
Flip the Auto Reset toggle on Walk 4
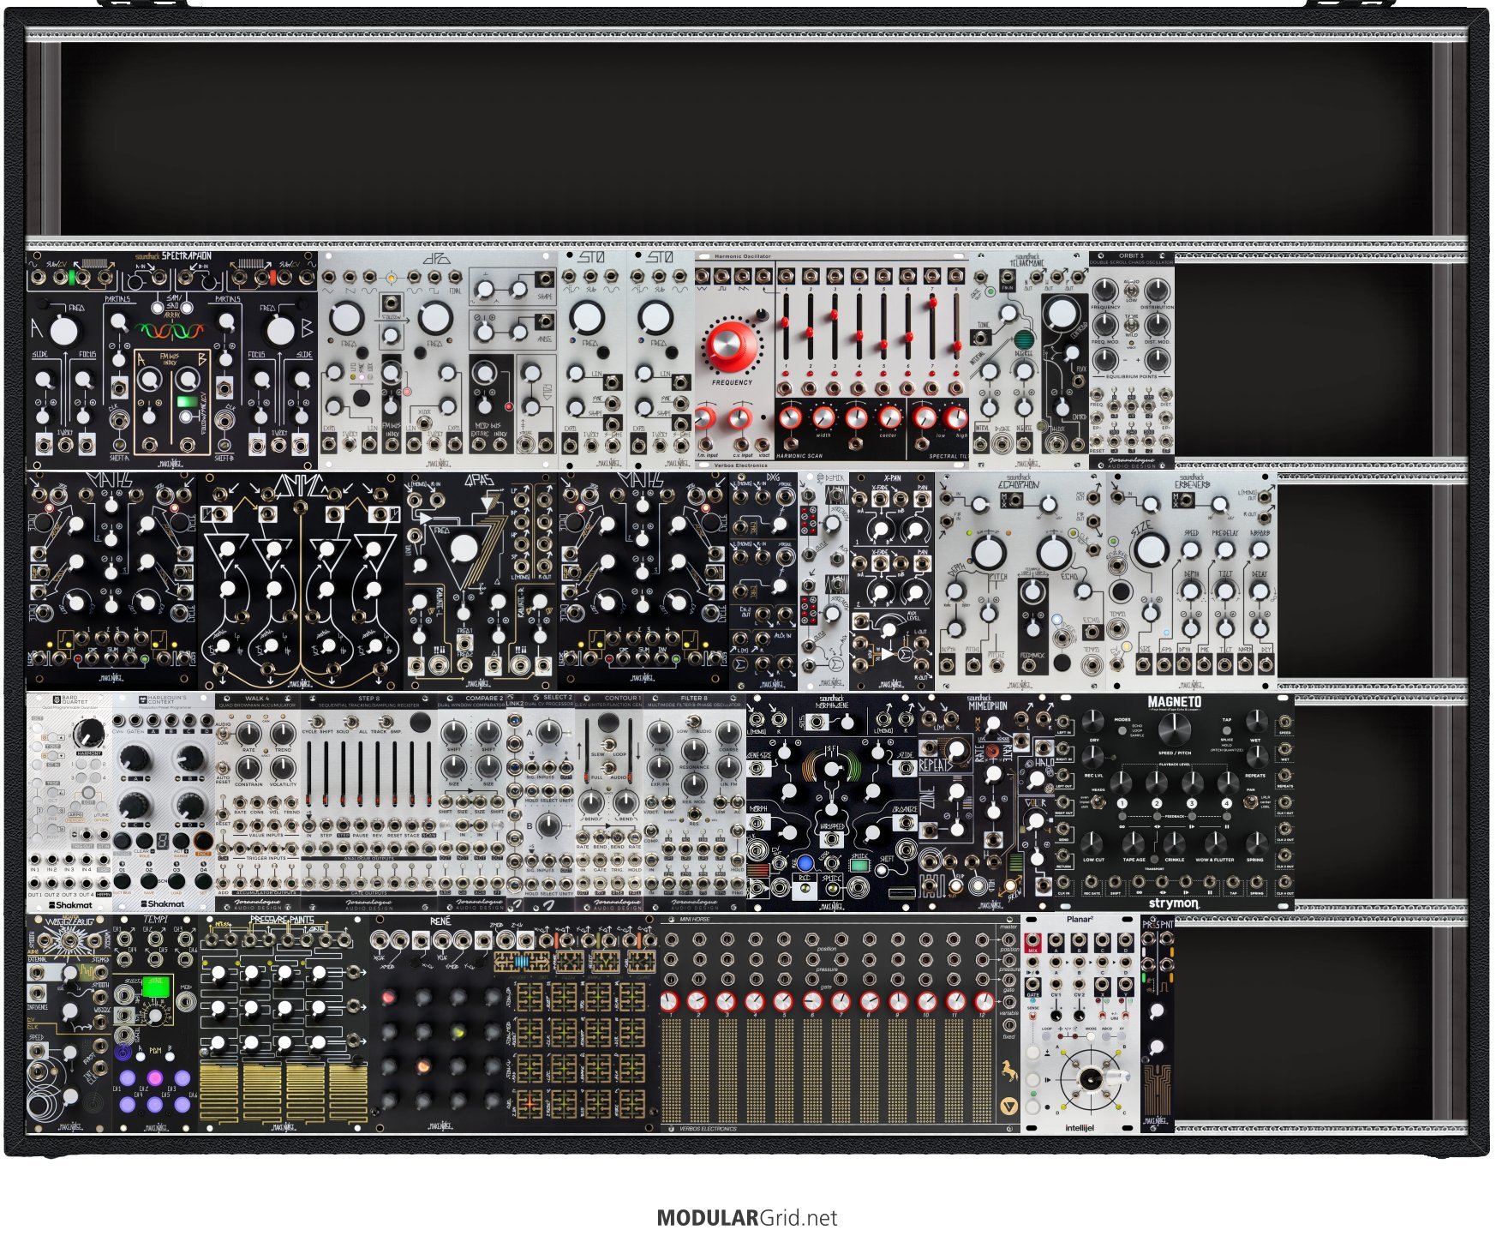pyautogui.click(x=224, y=768)
